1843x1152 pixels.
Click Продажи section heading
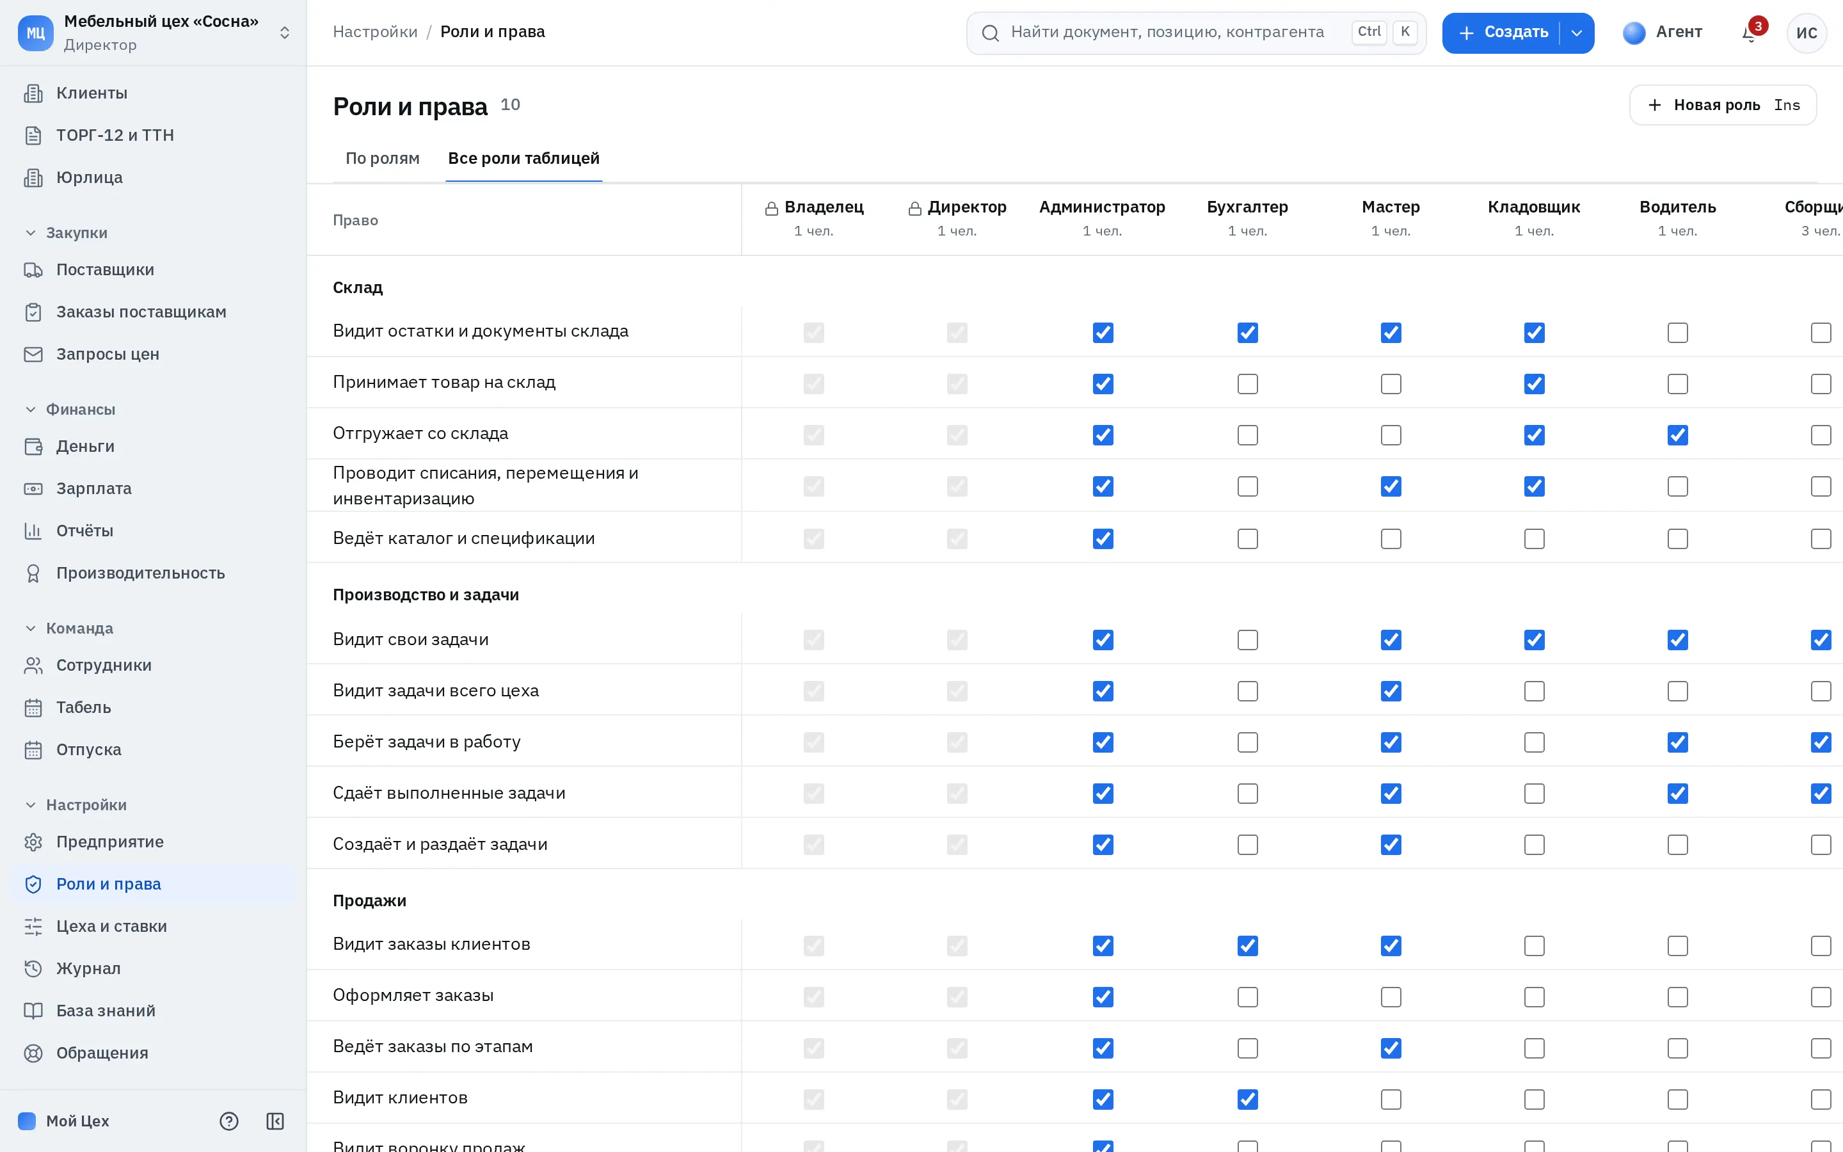pos(369,901)
